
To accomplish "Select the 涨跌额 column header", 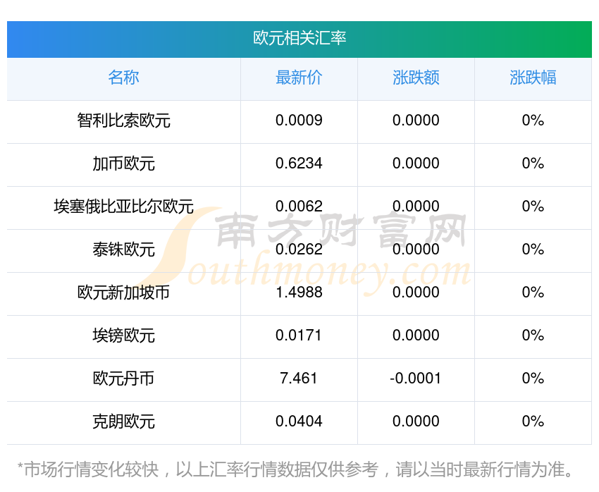I will point(416,78).
